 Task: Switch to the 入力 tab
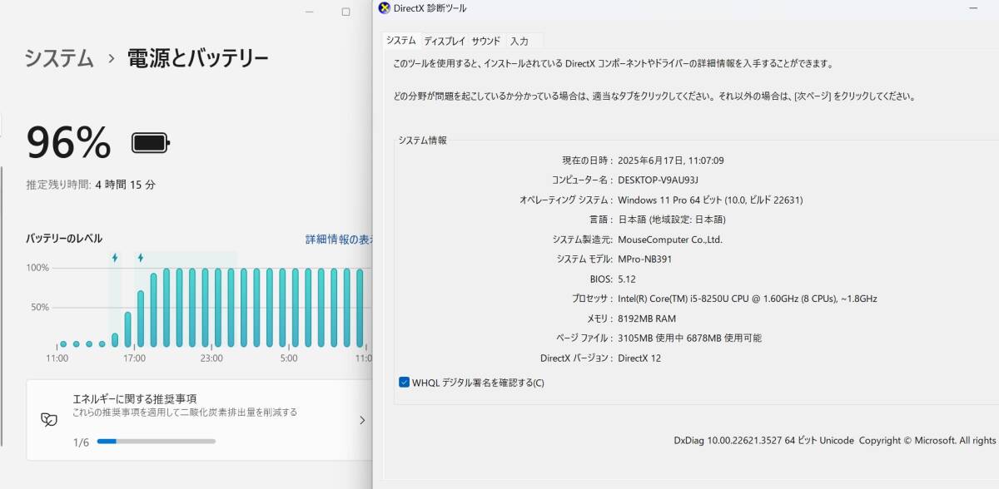(x=519, y=41)
